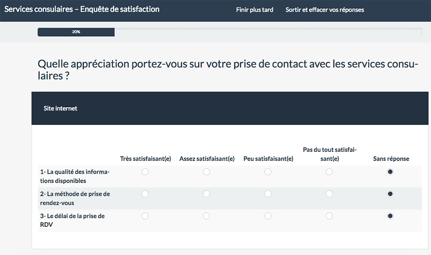Rate méthode de prise de rendez-vous Peu satisfaisant(e)
The height and width of the screenshot is (255, 431).
(x=268, y=194)
